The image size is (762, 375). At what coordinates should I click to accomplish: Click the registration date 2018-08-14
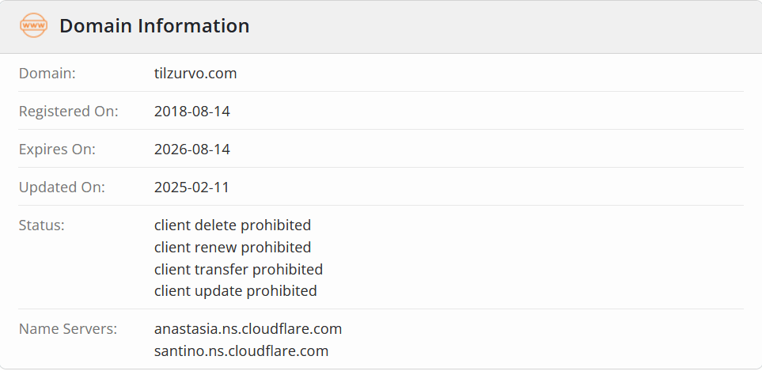coord(192,112)
